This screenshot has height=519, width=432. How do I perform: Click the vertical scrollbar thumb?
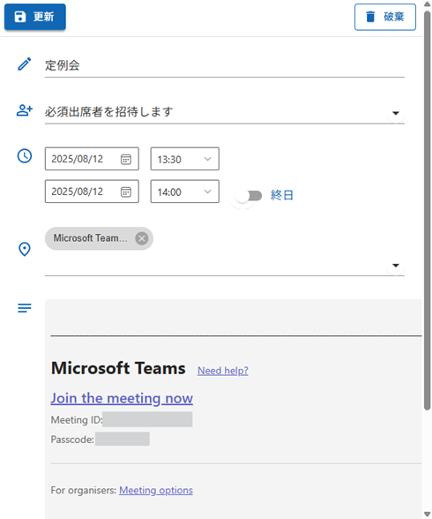[x=427, y=210]
